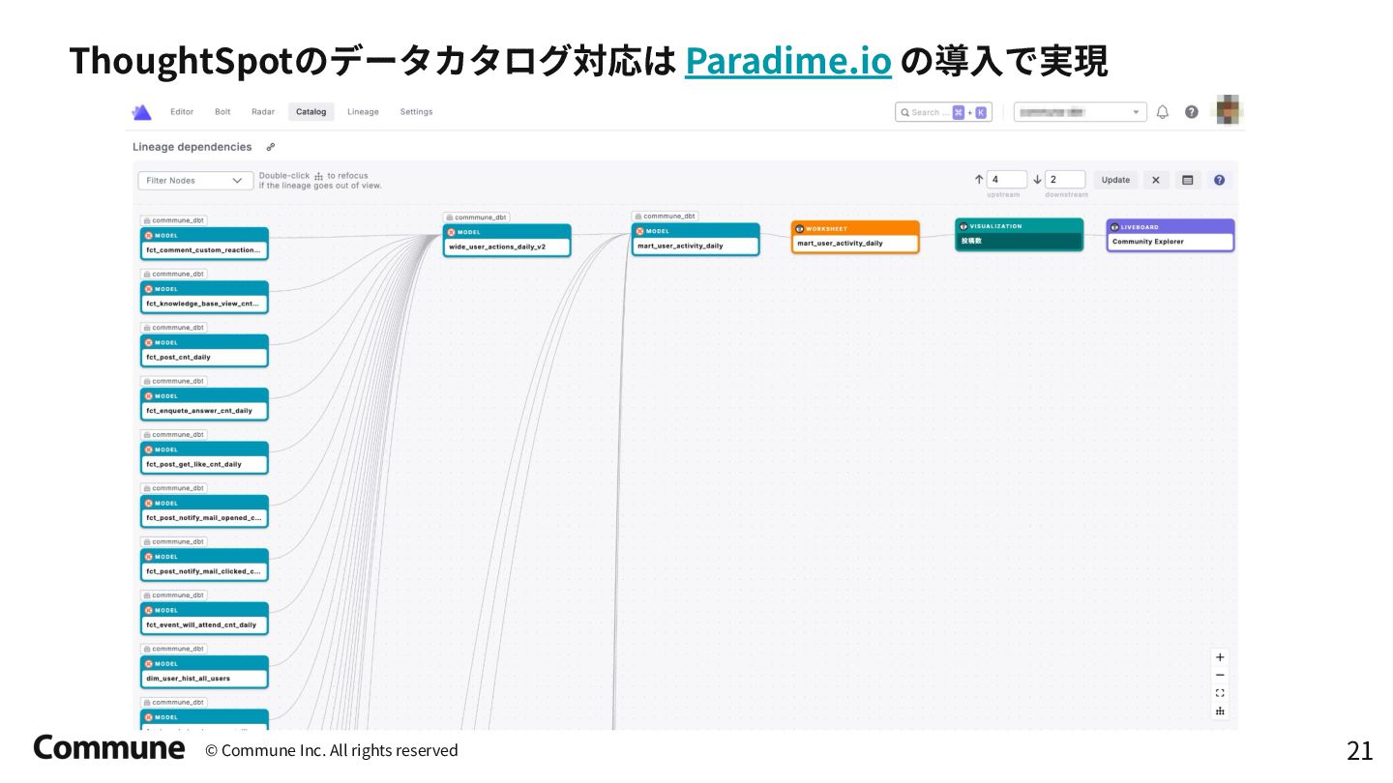
Task: Click ThoughtSpot icon on VISUALIZATION node
Action: pyautogui.click(x=963, y=226)
